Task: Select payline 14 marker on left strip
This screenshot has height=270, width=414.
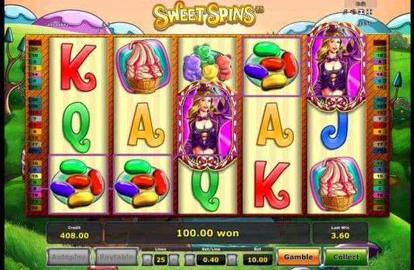Action: coord(35,74)
